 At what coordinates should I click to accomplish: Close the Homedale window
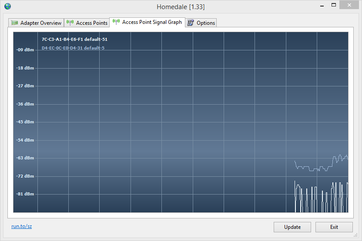point(349,5)
